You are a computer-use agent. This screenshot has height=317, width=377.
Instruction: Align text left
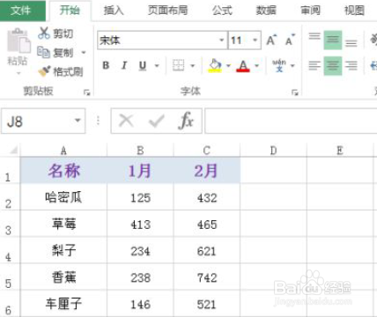point(314,65)
